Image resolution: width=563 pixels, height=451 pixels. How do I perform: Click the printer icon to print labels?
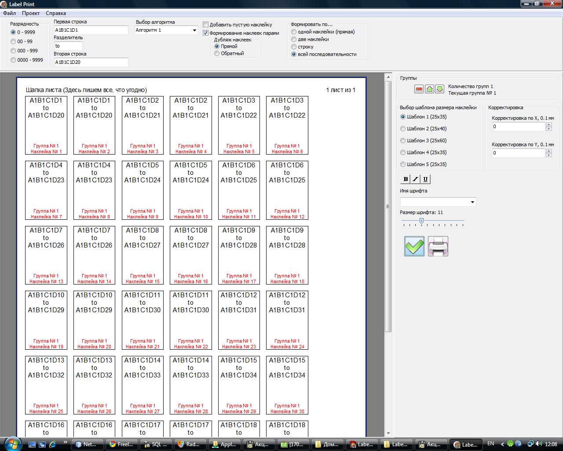(438, 246)
